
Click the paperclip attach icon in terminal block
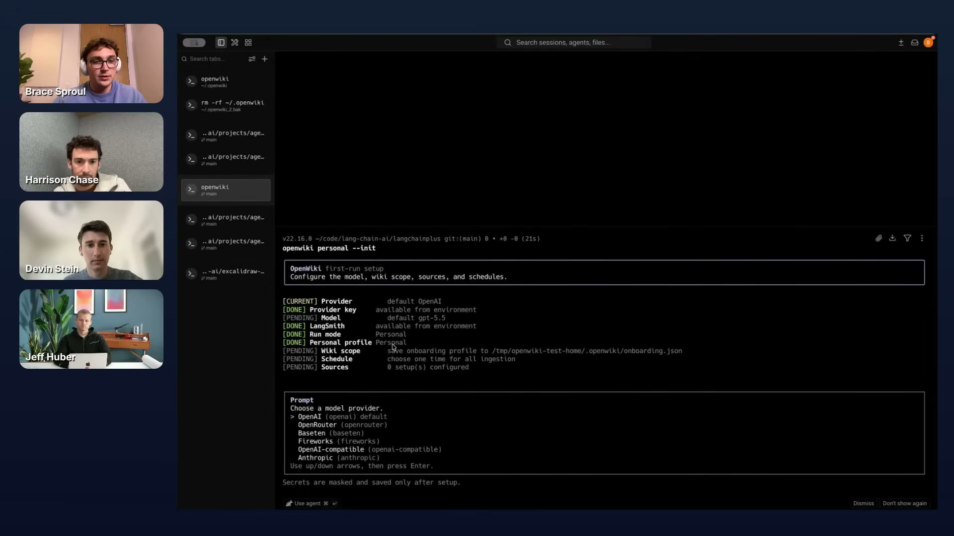pyautogui.click(x=878, y=238)
